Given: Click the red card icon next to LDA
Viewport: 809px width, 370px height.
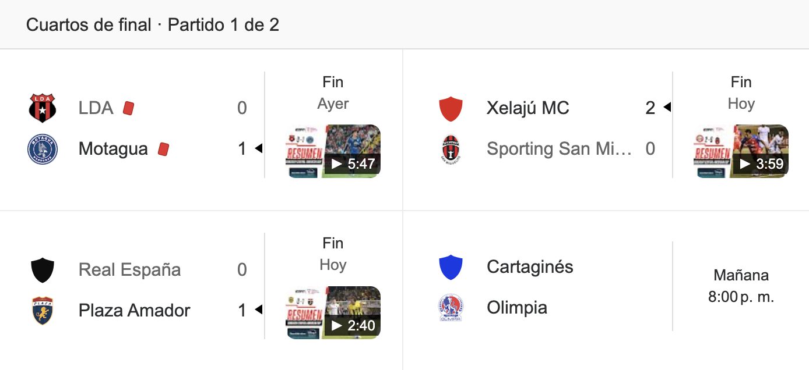Looking at the screenshot, I should [x=128, y=108].
